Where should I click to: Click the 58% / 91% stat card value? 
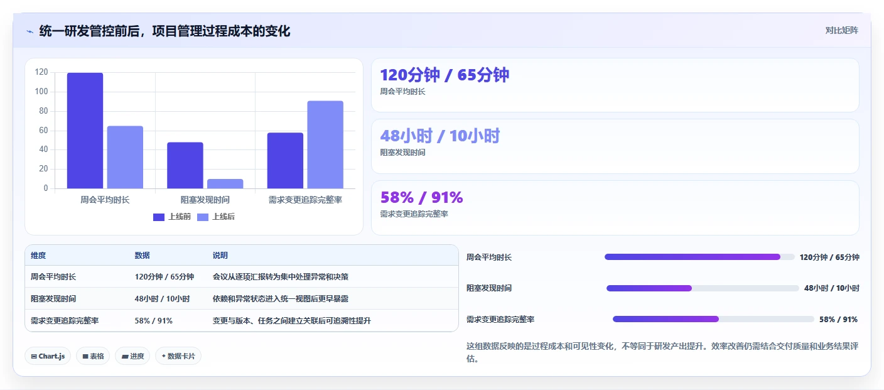422,197
